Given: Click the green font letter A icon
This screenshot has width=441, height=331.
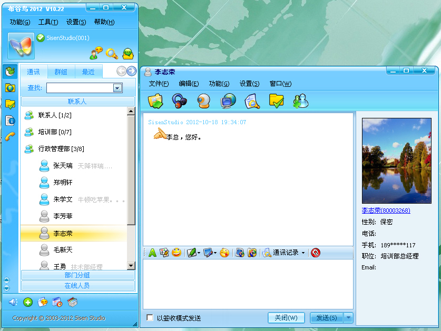Looking at the screenshot, I should (x=152, y=253).
